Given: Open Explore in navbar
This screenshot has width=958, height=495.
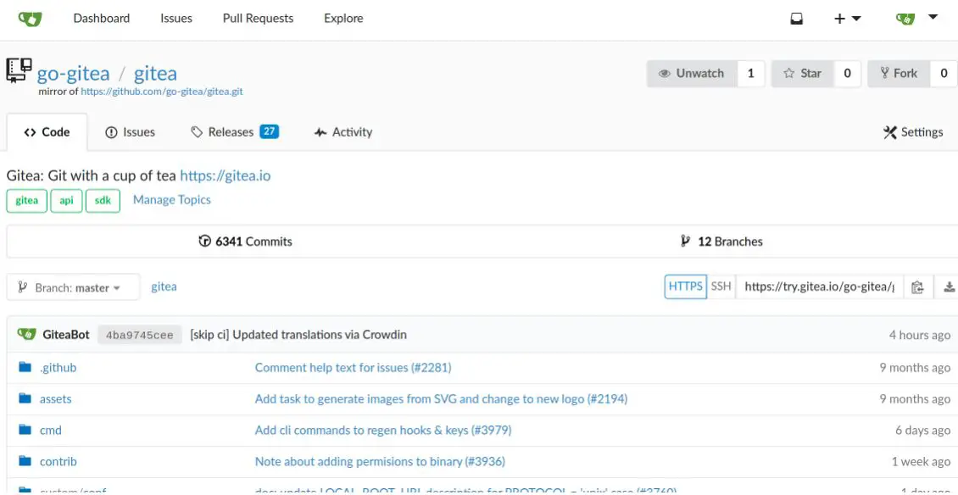Looking at the screenshot, I should 343,19.
